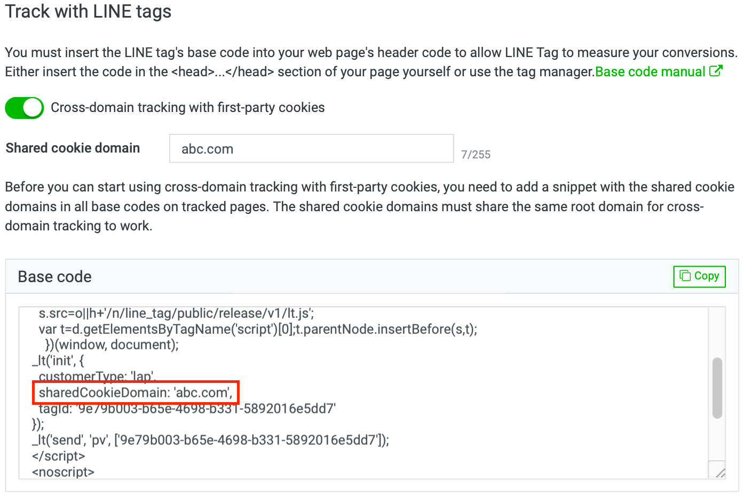The height and width of the screenshot is (496, 744).
Task: Click the <noscript> line in the base code
Action: point(63,472)
